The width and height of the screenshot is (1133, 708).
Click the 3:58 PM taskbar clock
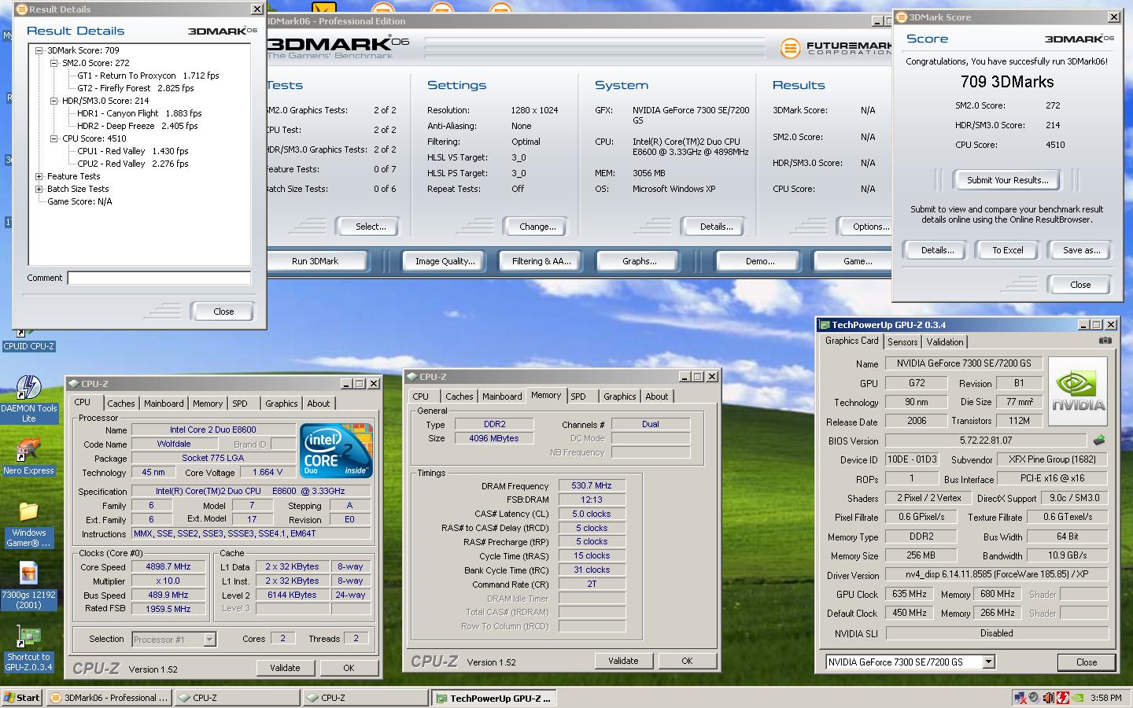pos(1106,698)
